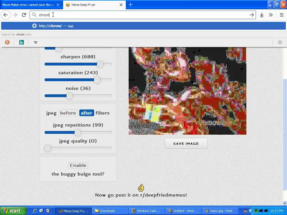Click the taskbar clock 10:12 PM
Image resolution: width=287 pixels, height=215 pixels.
277,211
